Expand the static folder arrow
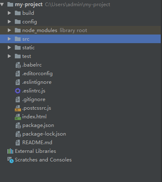 [x=9, y=48]
